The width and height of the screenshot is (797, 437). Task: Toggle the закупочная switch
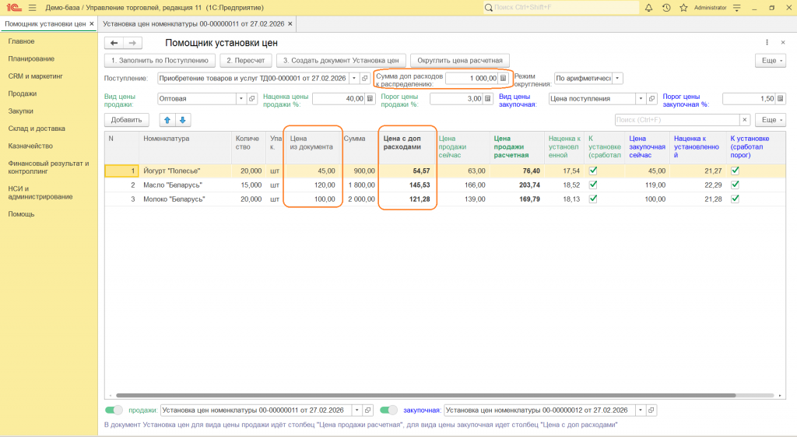[389, 410]
